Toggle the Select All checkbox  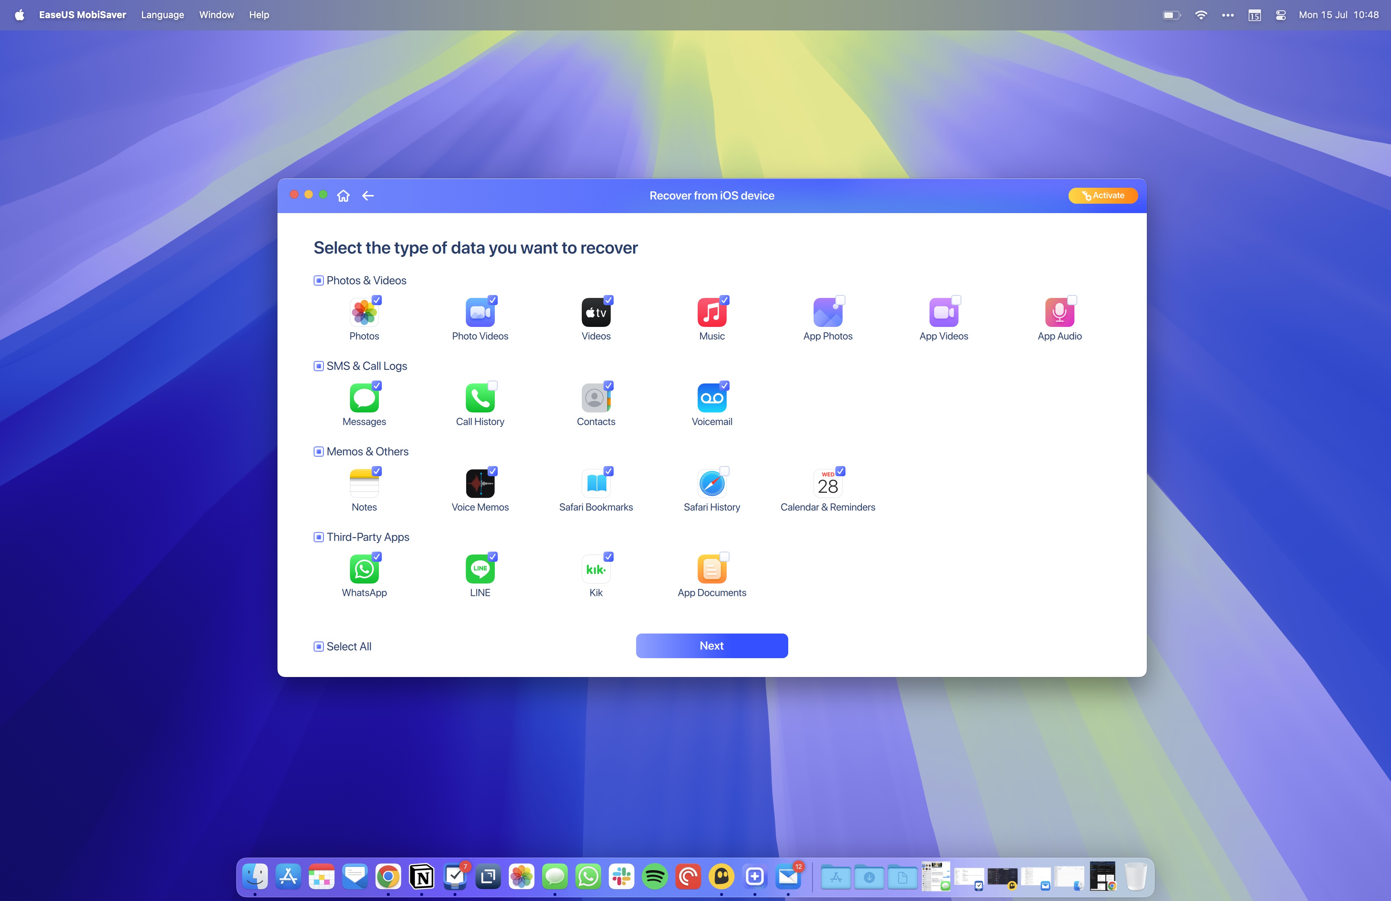(318, 646)
